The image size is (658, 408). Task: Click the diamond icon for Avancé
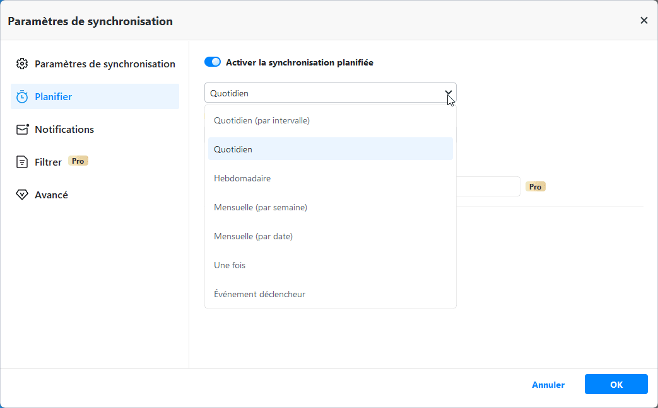[x=22, y=195]
